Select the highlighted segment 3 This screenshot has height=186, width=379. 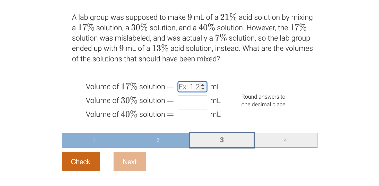[221, 140]
